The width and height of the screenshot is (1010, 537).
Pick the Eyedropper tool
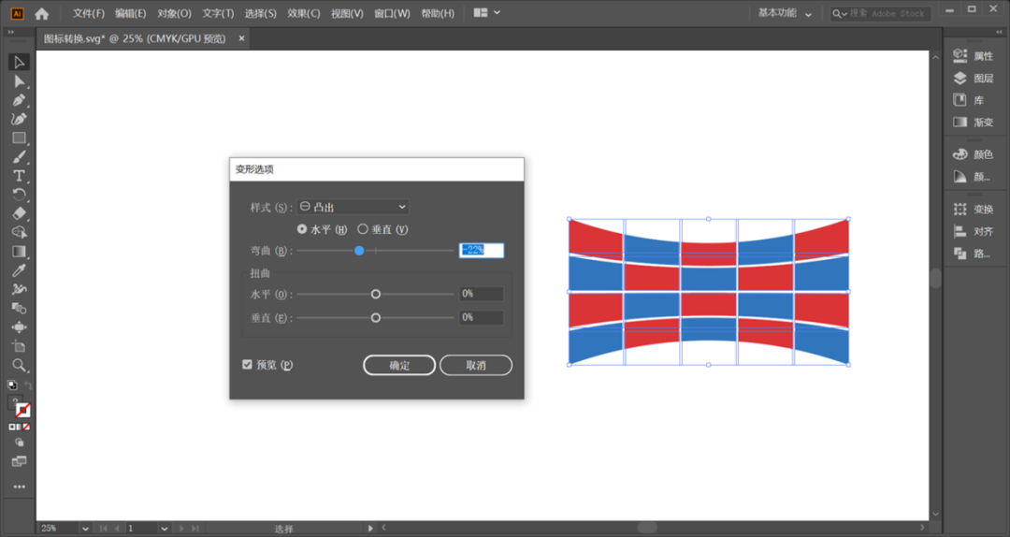click(19, 270)
